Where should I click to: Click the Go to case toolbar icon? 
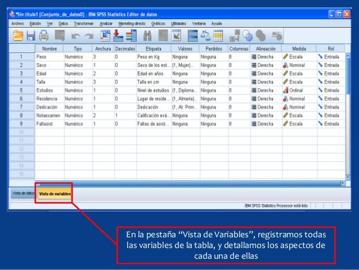[105, 36]
